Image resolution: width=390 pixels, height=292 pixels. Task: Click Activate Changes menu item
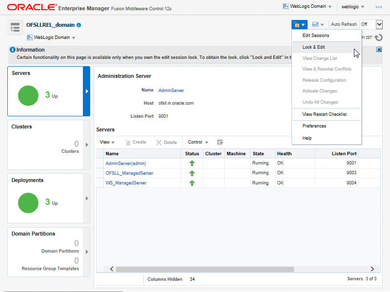[x=326, y=91]
